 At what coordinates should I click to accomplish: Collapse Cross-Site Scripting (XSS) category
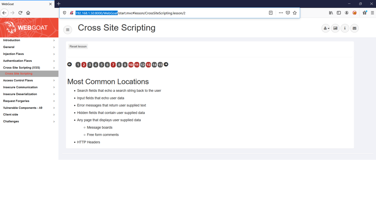tap(29, 68)
